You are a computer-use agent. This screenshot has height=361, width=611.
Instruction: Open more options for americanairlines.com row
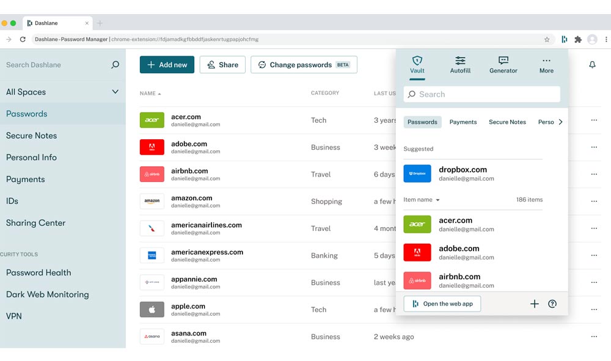pos(594,228)
